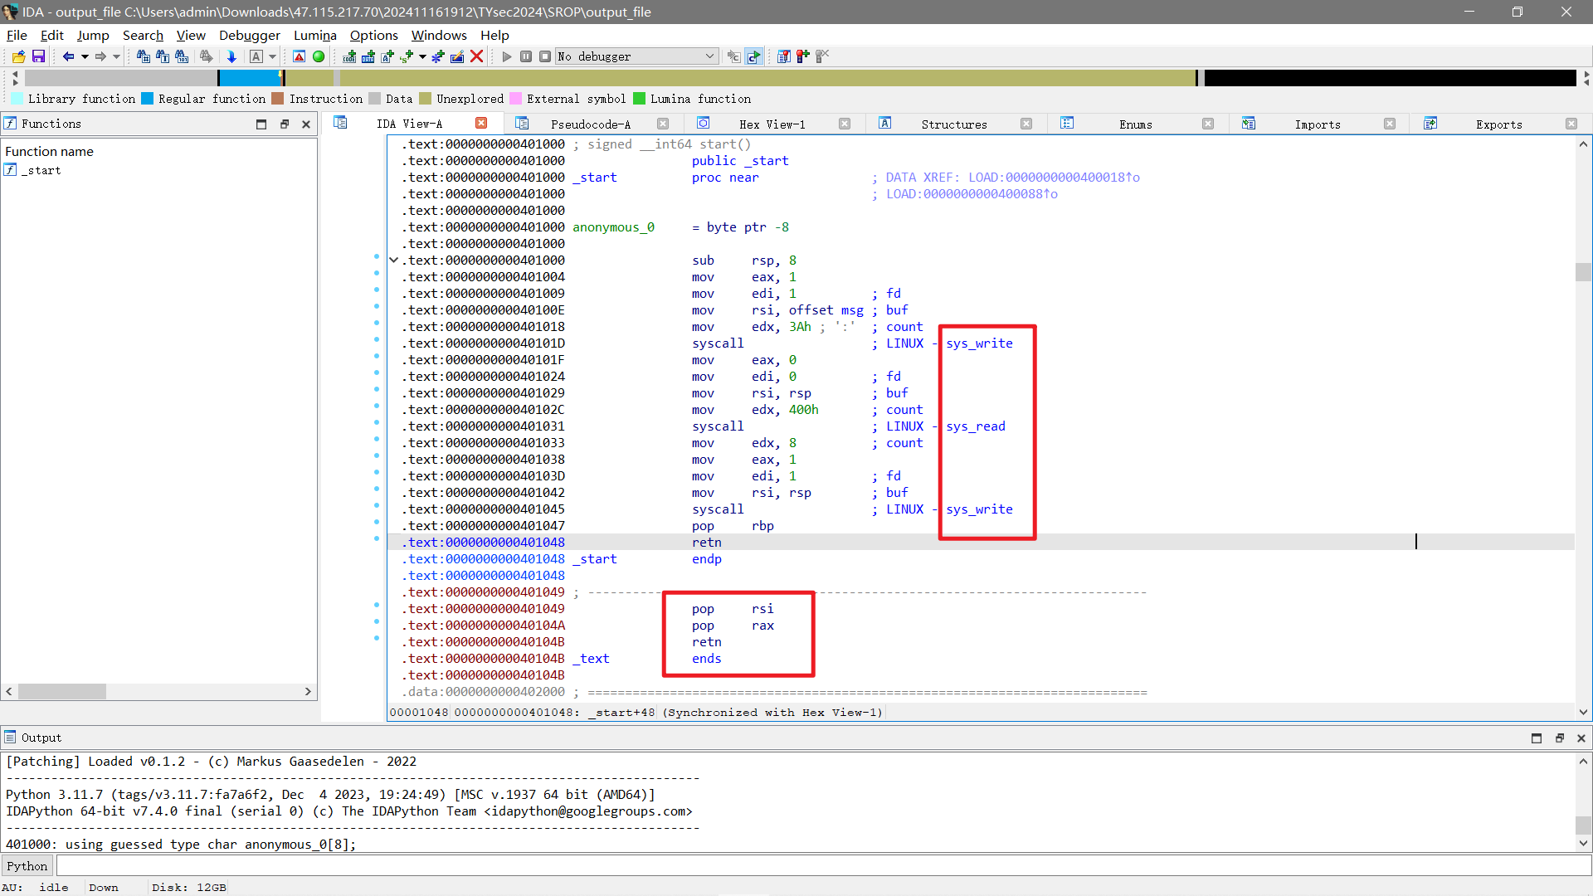The image size is (1593, 896).
Task: Click the 'pop rsi' instruction line
Action: [733, 609]
